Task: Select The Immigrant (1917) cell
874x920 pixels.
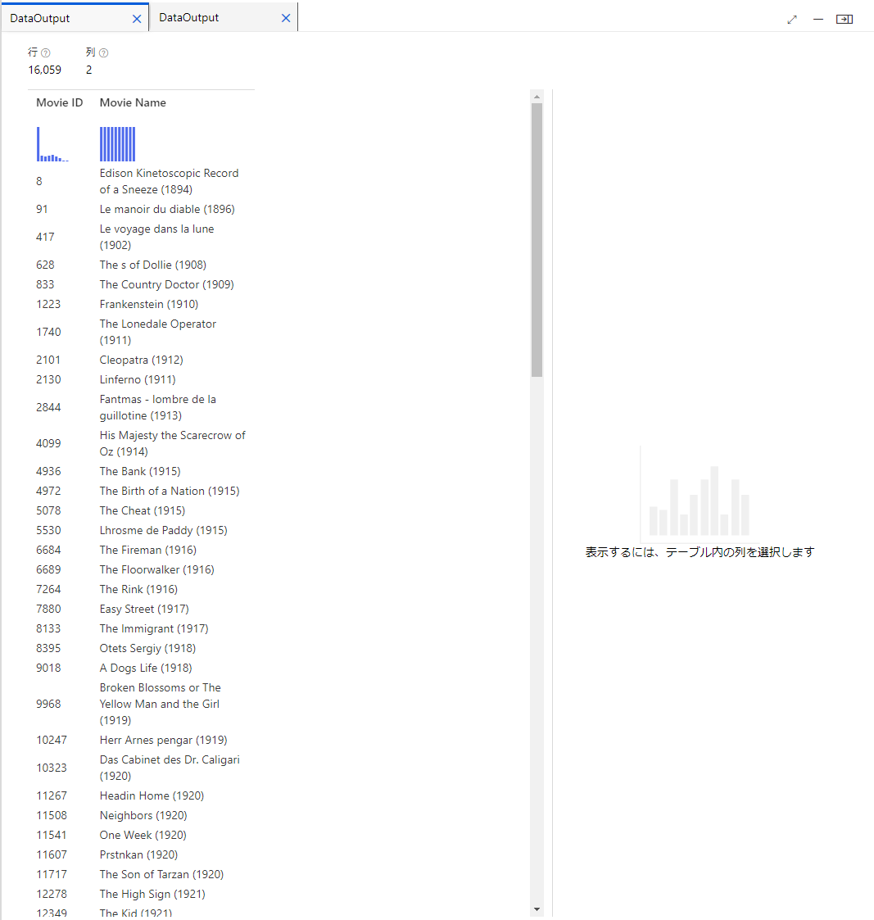Action: 154,628
